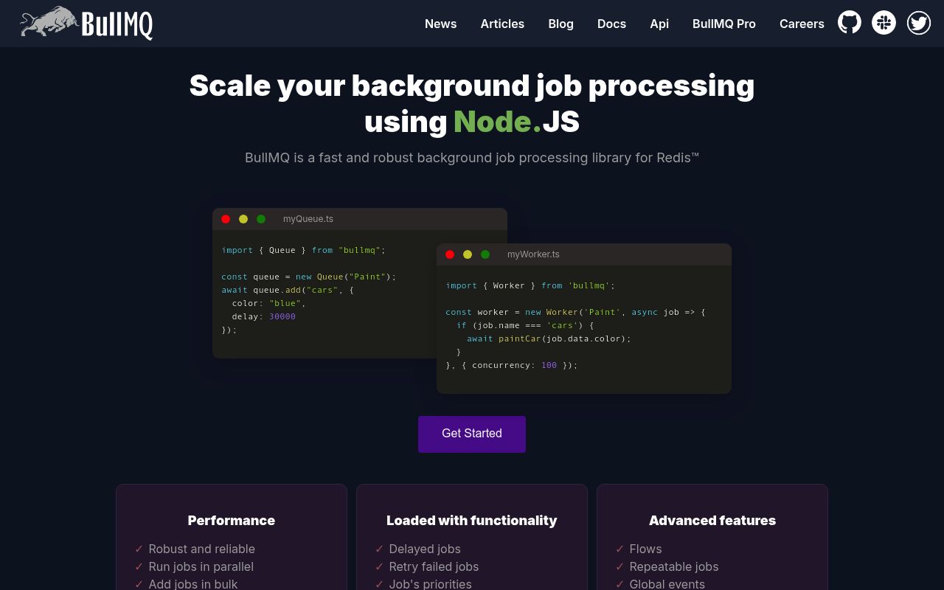Click the main heading 'Scale your background job processing'
Screen dimensions: 944x590
pyautogui.click(x=472, y=86)
